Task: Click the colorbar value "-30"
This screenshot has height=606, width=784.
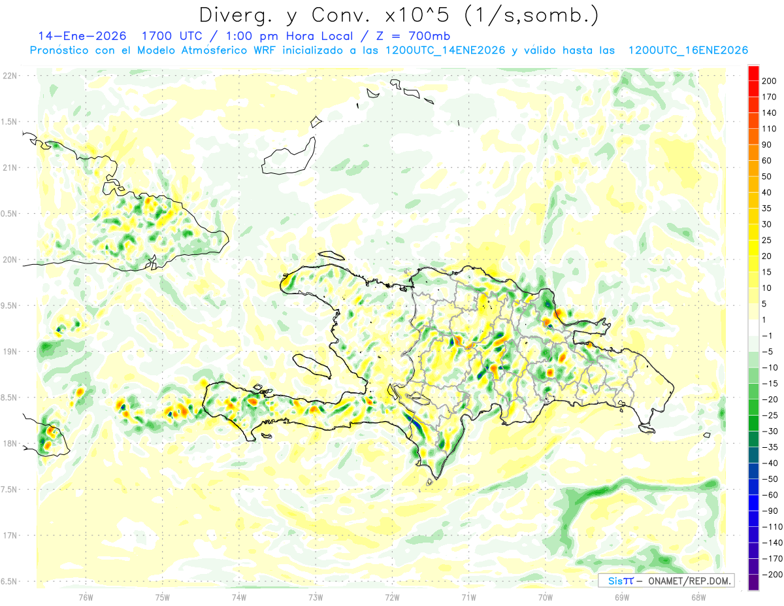Action: (770, 431)
